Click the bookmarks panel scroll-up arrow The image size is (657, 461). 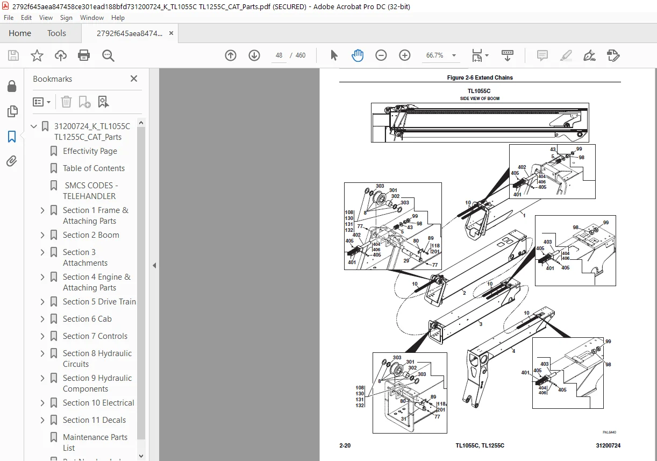141,123
